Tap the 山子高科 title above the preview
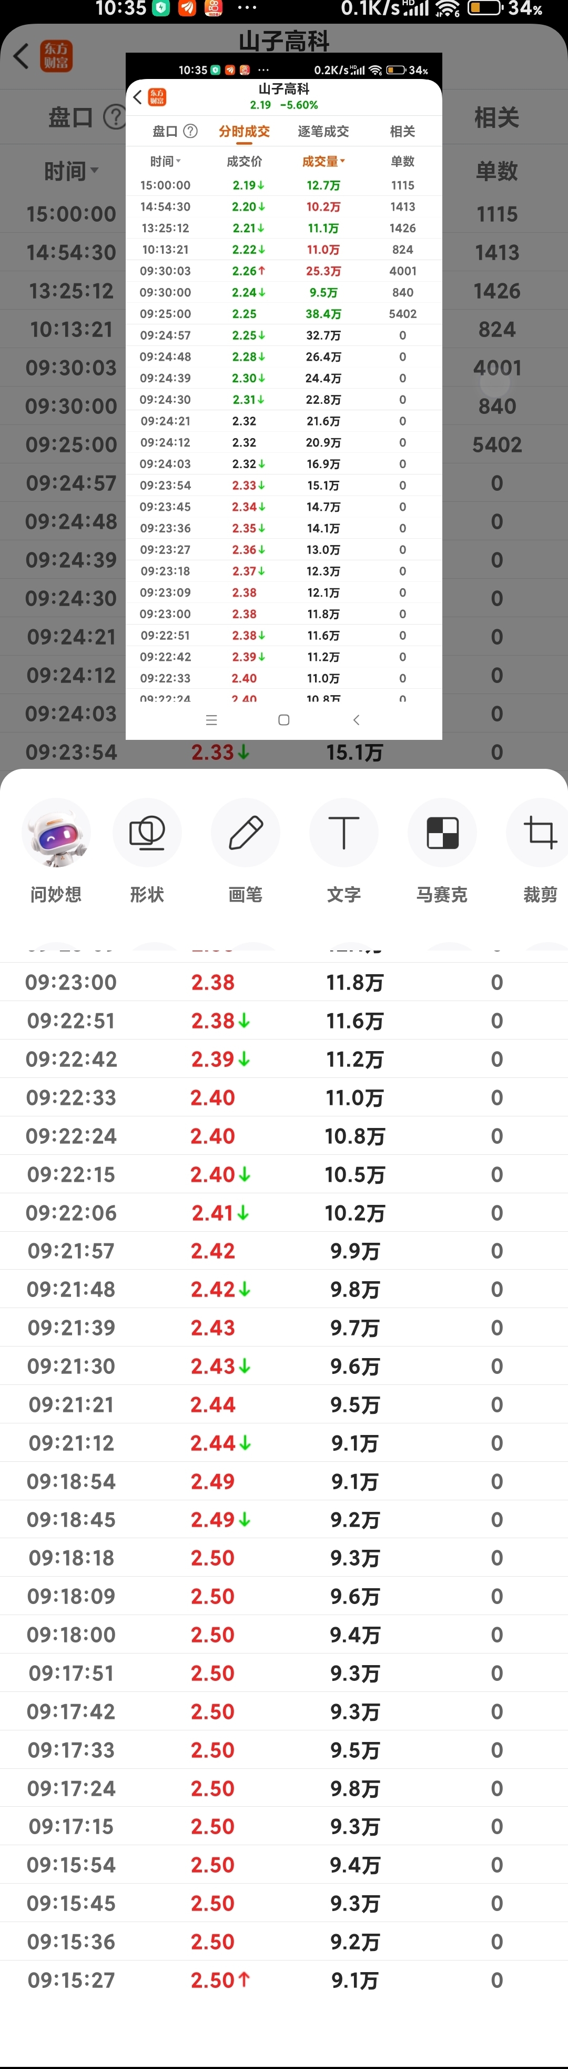Image resolution: width=568 pixels, height=2069 pixels. [284, 41]
